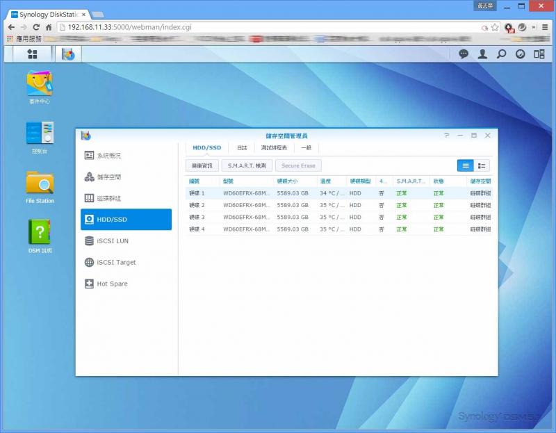Sort by the S.M.A.R.T. column header
The height and width of the screenshot is (433, 556).
pos(411,181)
